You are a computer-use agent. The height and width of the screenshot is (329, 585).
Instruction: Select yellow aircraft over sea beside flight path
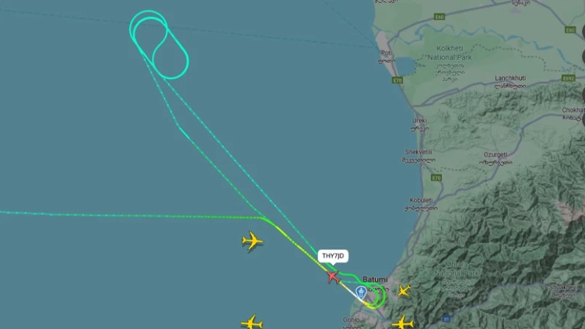tap(252, 241)
